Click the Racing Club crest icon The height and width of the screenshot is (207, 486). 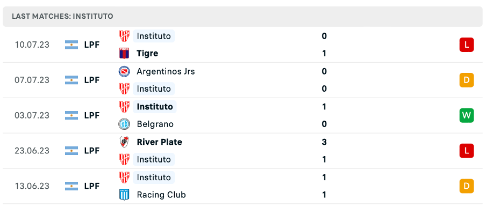(x=124, y=195)
